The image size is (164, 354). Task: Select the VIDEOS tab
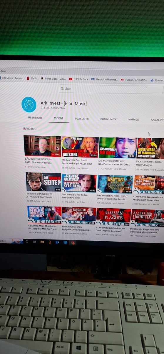pos(59,118)
